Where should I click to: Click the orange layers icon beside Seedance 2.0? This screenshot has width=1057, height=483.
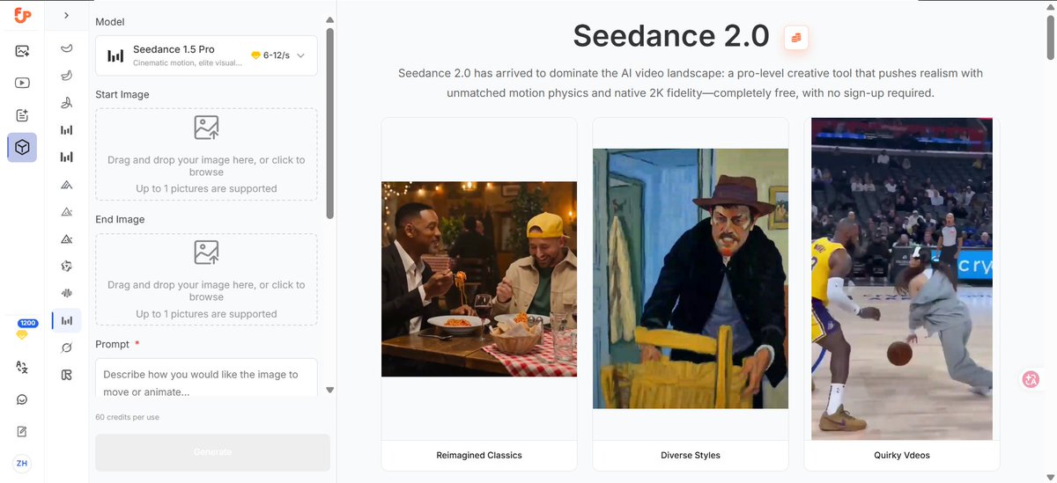(x=796, y=37)
